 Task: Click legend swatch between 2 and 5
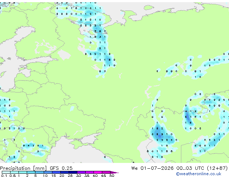(31, 172)
